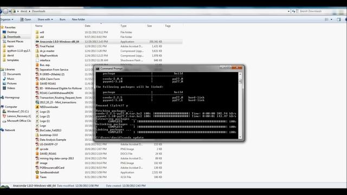Click the Favorites star icon

click(x=2, y=27)
